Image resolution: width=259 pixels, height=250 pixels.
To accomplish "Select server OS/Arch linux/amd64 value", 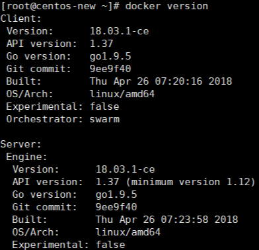I will pos(128,232).
